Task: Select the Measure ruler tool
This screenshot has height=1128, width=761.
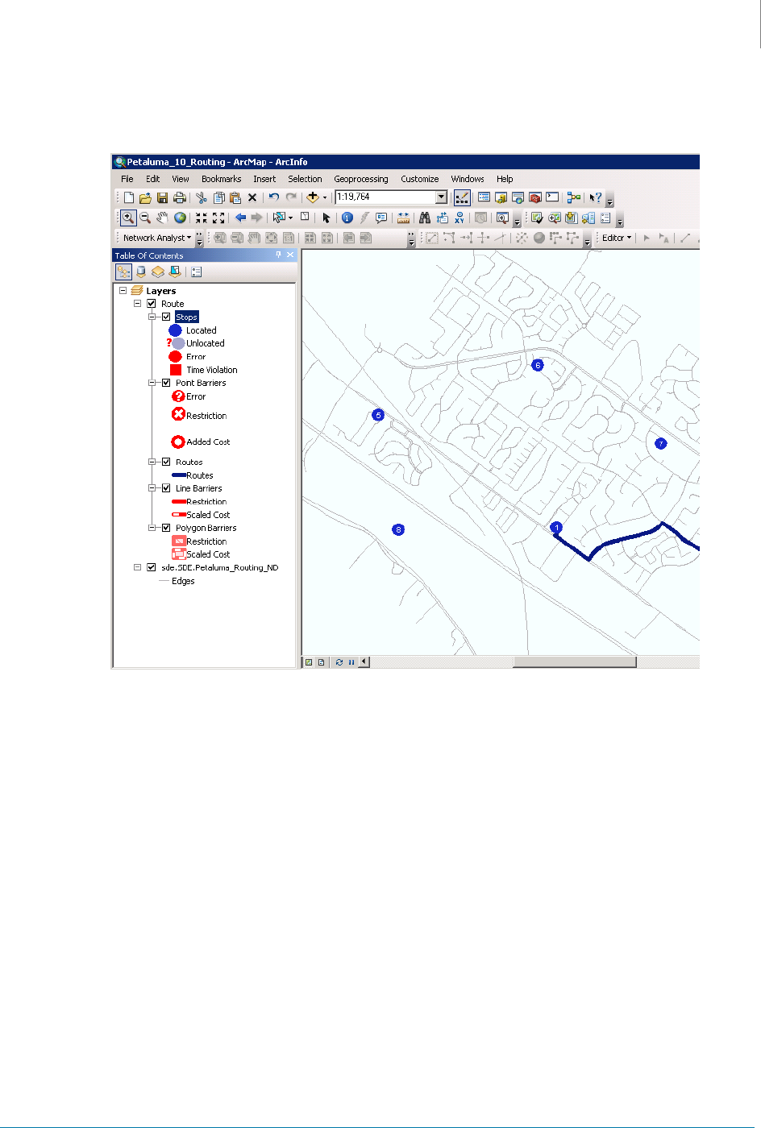Action: [x=403, y=218]
